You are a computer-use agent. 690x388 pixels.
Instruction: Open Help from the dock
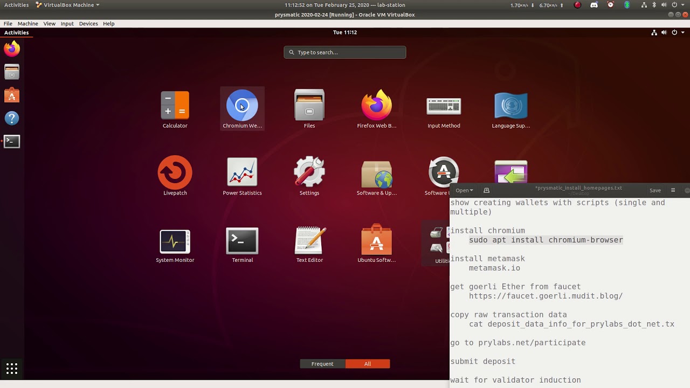click(12, 119)
